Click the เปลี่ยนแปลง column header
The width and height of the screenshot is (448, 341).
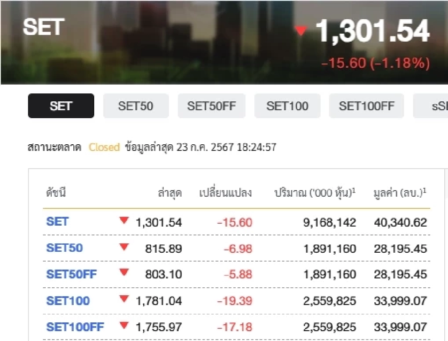click(x=227, y=192)
